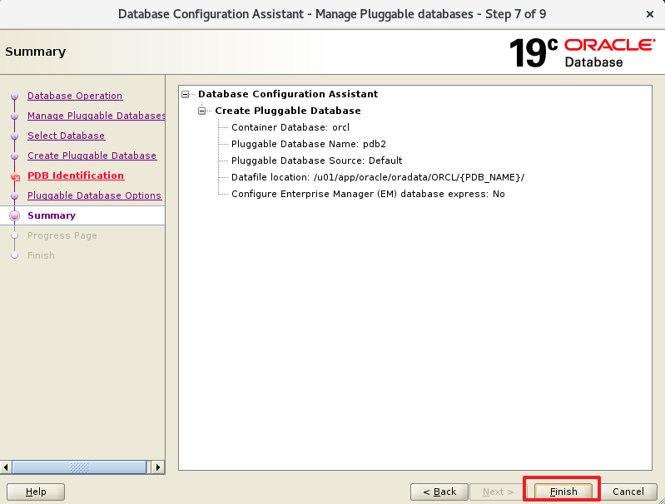The width and height of the screenshot is (665, 504).
Task: Select 'Pluggable Database Source: Default' row
Action: pyautogui.click(x=316, y=161)
